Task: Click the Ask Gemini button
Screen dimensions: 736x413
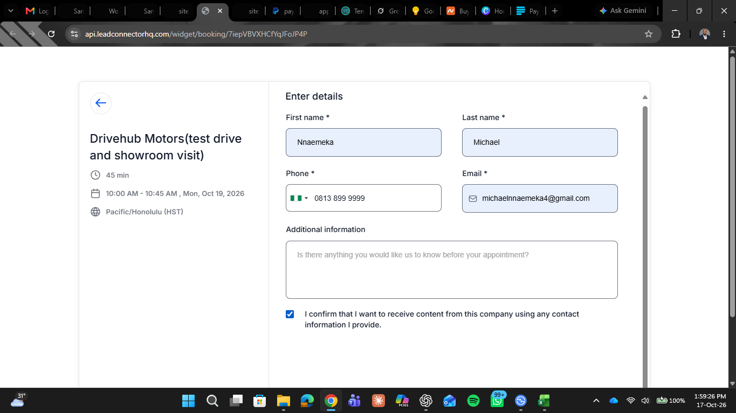Action: click(x=623, y=11)
